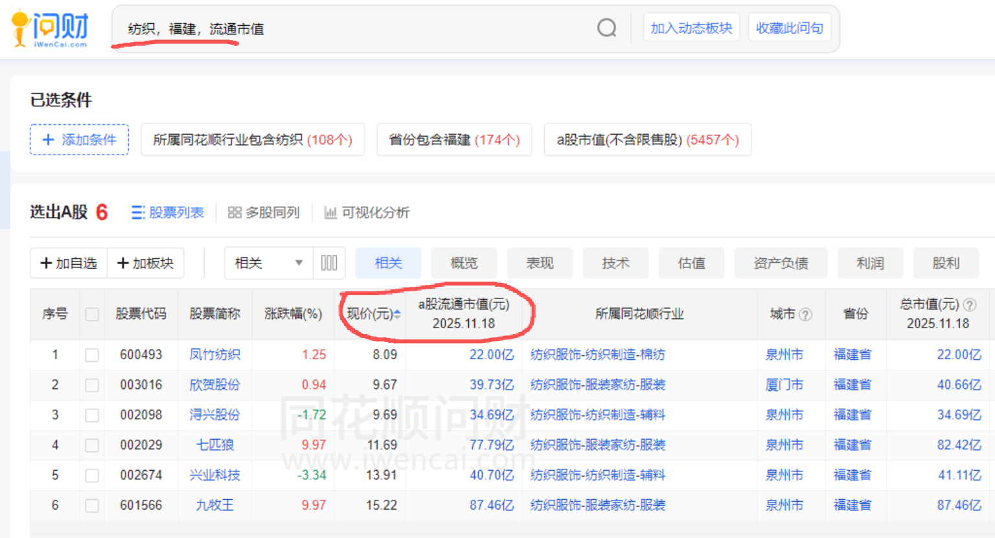Open the 兴业科技 stock link
Viewport: 995px width, 538px height.
[214, 475]
